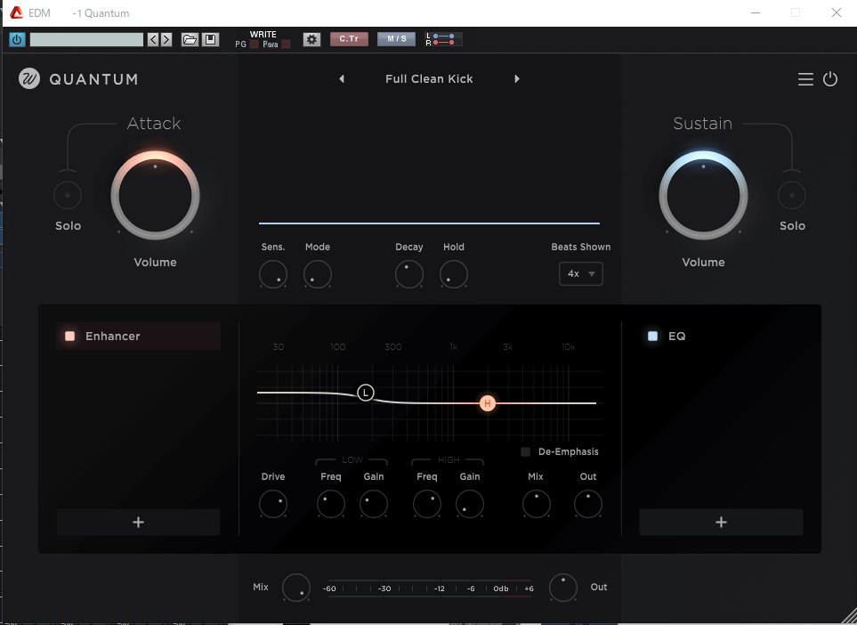This screenshot has height=625, width=857.
Task: Open plugin settings gear icon
Action: pos(311,39)
